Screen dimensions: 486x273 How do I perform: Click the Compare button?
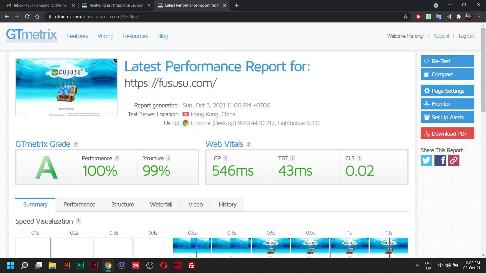click(x=447, y=74)
